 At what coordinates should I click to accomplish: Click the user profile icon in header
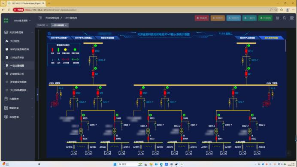284,18
